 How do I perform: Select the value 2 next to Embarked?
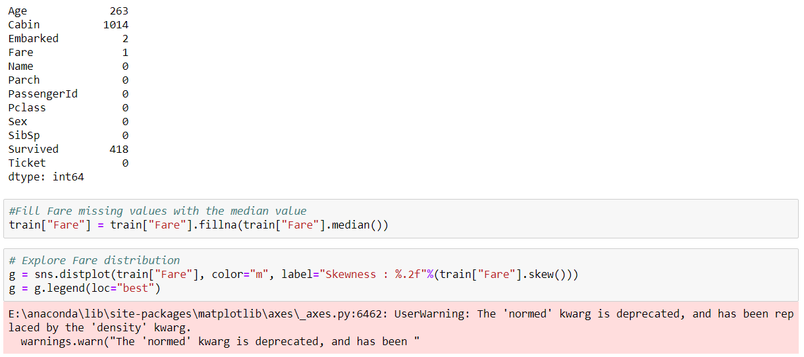click(125, 39)
